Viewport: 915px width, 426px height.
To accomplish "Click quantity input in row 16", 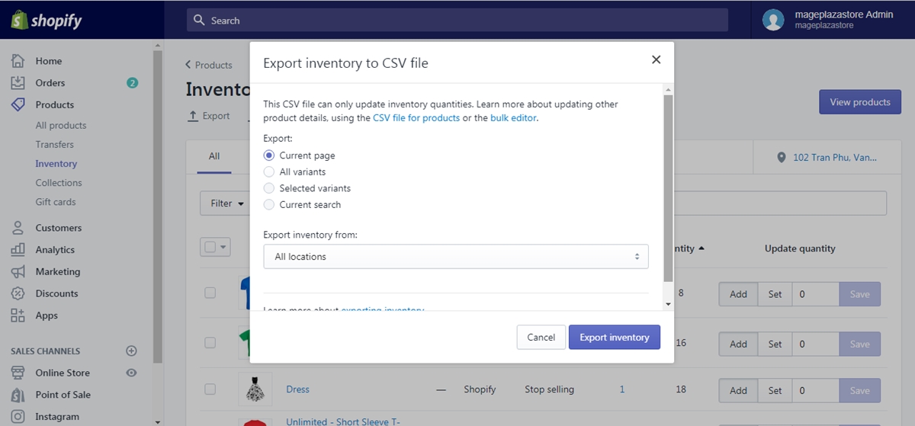I will (x=815, y=344).
